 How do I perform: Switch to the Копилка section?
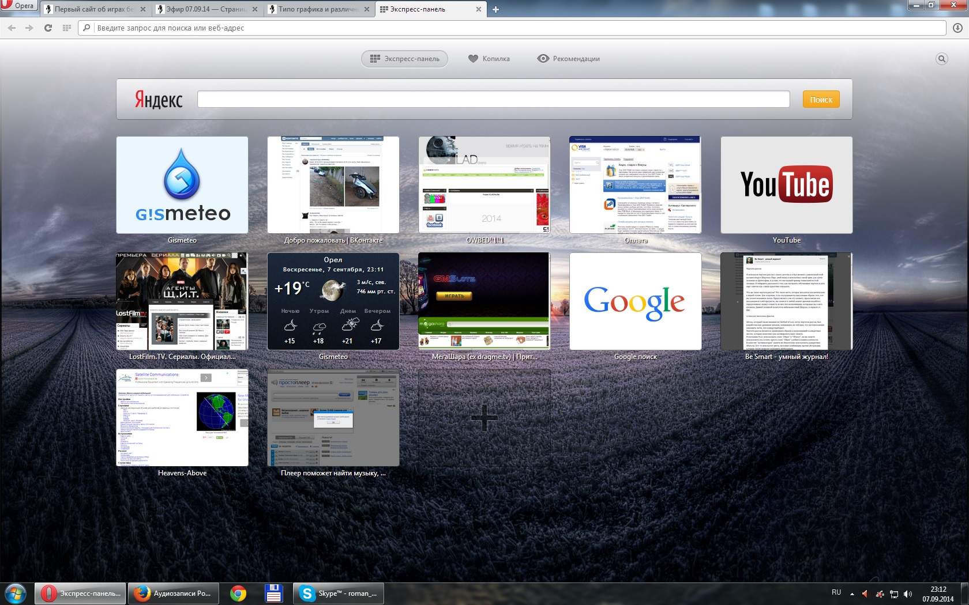tap(489, 59)
